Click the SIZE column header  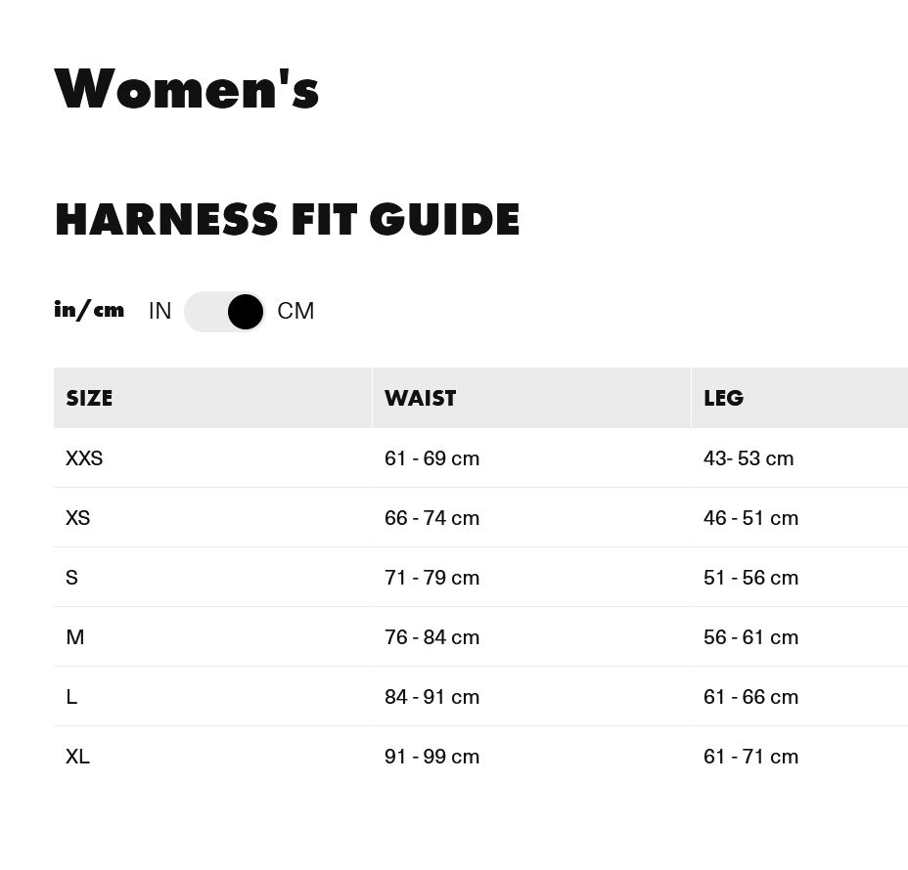tap(89, 398)
